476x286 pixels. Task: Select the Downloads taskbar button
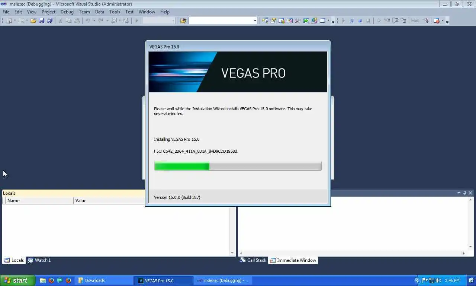point(104,280)
